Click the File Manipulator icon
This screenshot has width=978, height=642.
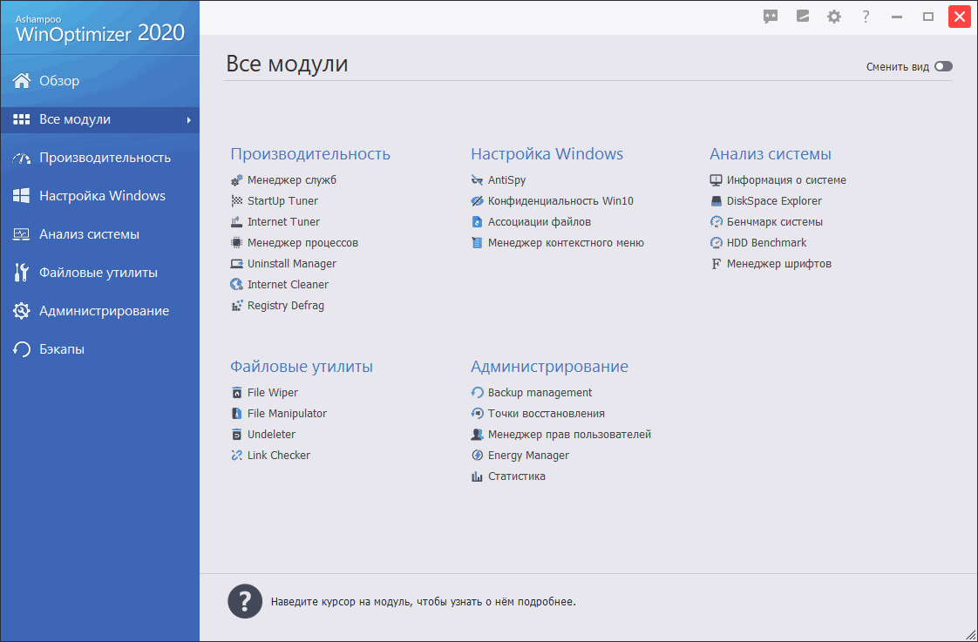pos(236,414)
